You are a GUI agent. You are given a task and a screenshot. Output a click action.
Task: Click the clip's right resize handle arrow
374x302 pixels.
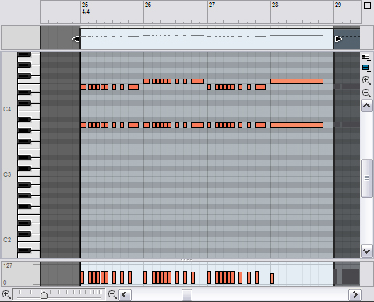(x=338, y=39)
